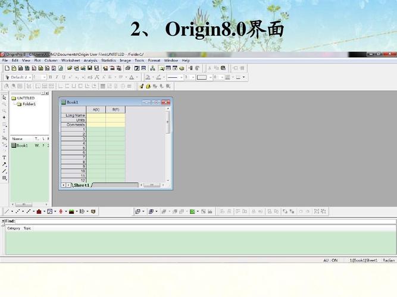Click the yellow pencil icon in third toolbar

(x=141, y=86)
